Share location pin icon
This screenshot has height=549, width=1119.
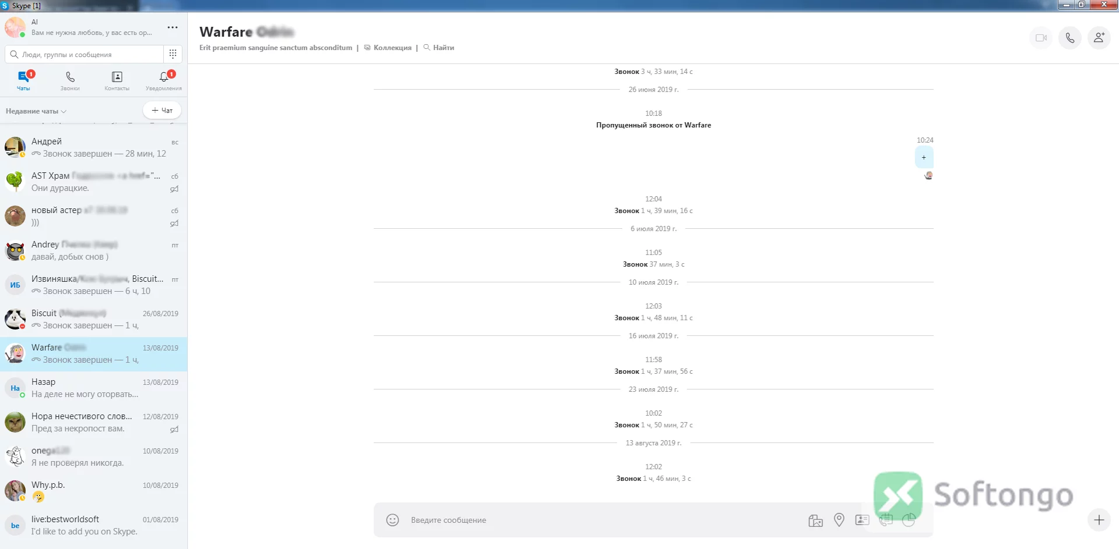pos(839,520)
